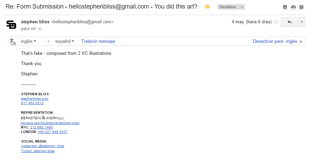The width and height of the screenshot is (314, 161).
Task: Open the email in a new window
Action: click(x=301, y=7)
